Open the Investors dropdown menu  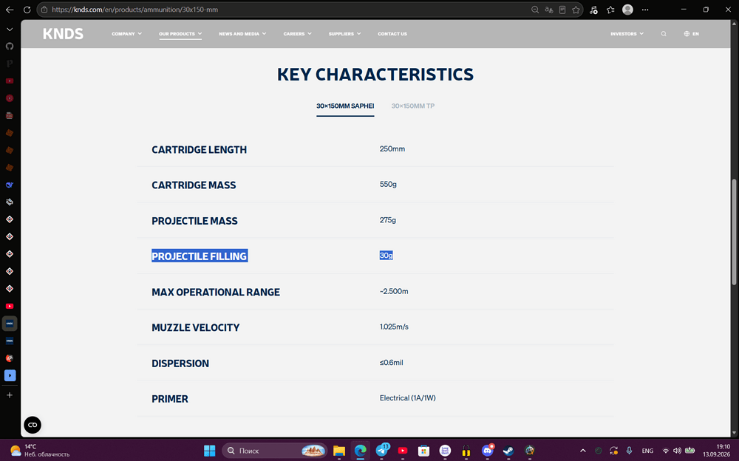(627, 34)
